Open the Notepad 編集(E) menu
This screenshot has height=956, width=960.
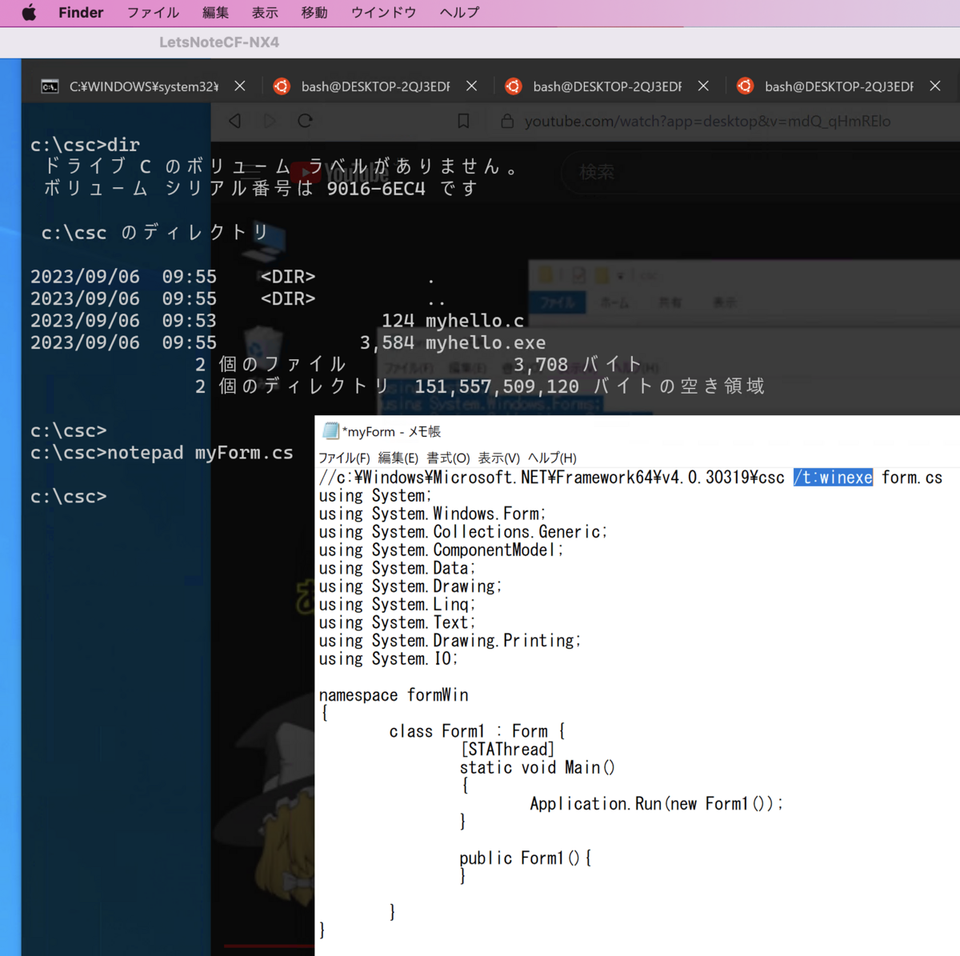click(398, 458)
